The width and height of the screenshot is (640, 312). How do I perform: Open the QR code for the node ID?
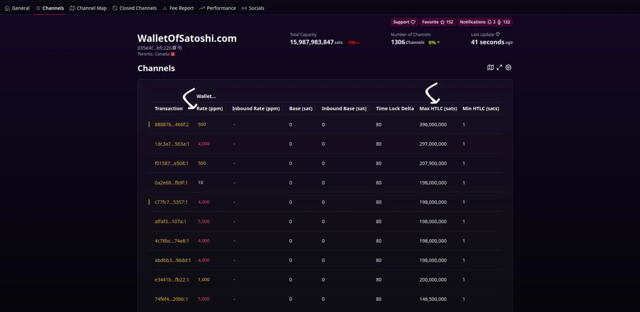point(174,48)
